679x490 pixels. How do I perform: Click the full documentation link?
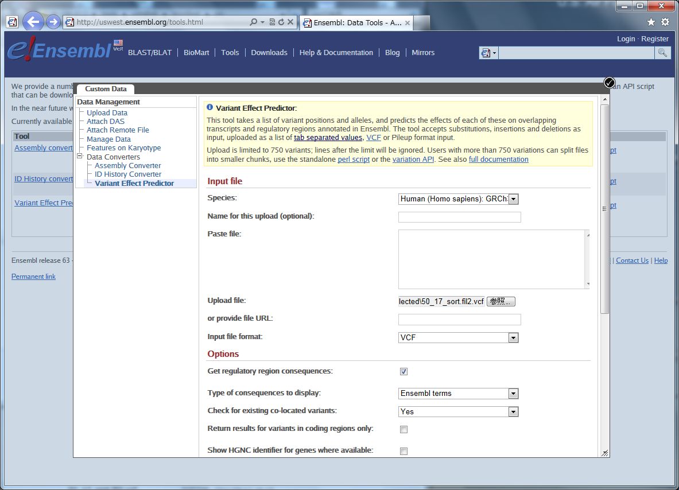pyautogui.click(x=498, y=160)
